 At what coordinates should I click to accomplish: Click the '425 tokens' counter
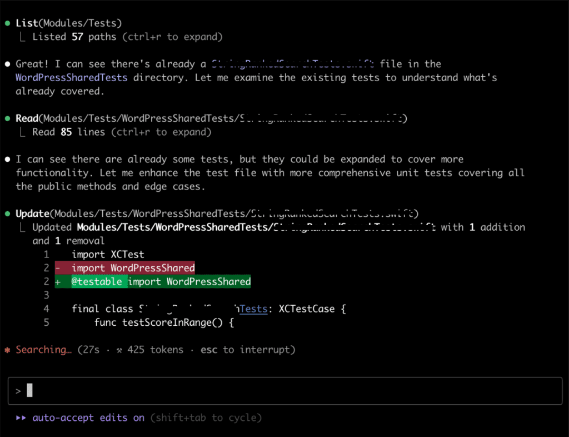coord(156,350)
